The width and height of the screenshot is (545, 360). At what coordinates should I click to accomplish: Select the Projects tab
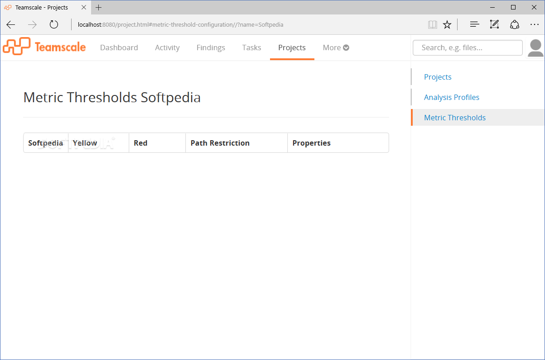292,47
